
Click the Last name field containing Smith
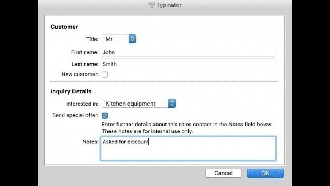(188, 64)
